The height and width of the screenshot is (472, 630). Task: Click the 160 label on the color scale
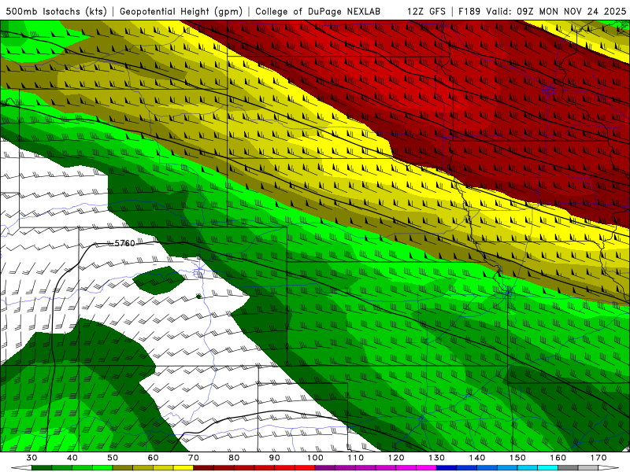click(558, 458)
